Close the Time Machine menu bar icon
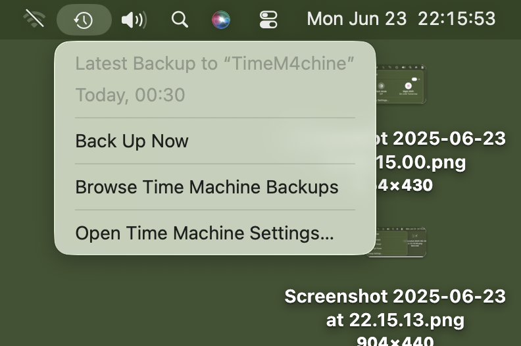 84,20
